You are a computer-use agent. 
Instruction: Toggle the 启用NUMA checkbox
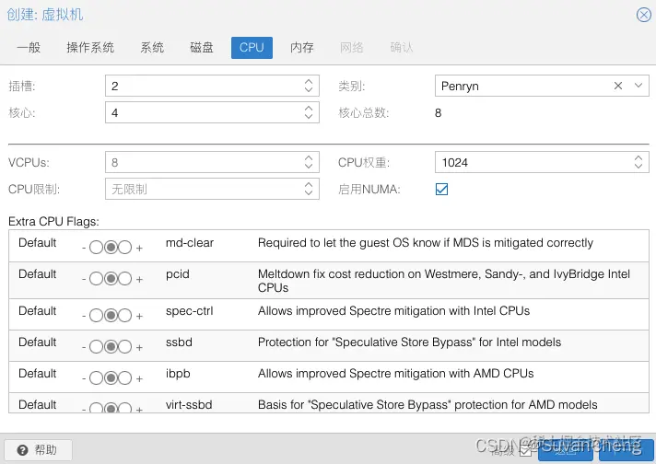pyautogui.click(x=441, y=190)
